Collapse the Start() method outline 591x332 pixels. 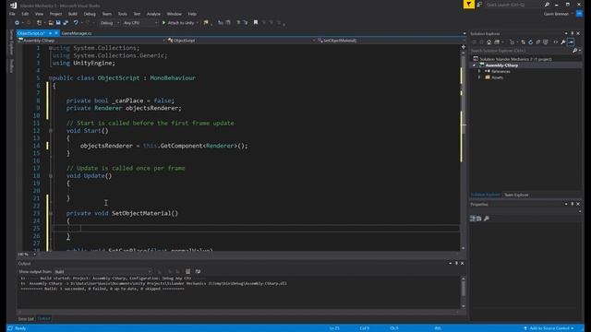point(51,131)
